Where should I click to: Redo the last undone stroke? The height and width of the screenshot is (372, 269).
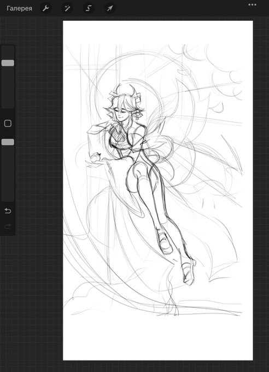click(x=8, y=226)
